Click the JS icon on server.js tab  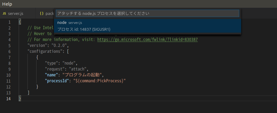[5, 13]
